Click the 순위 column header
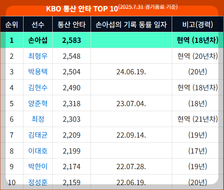Image resolution: width=224 pixels, height=190 pixels. click(x=12, y=25)
